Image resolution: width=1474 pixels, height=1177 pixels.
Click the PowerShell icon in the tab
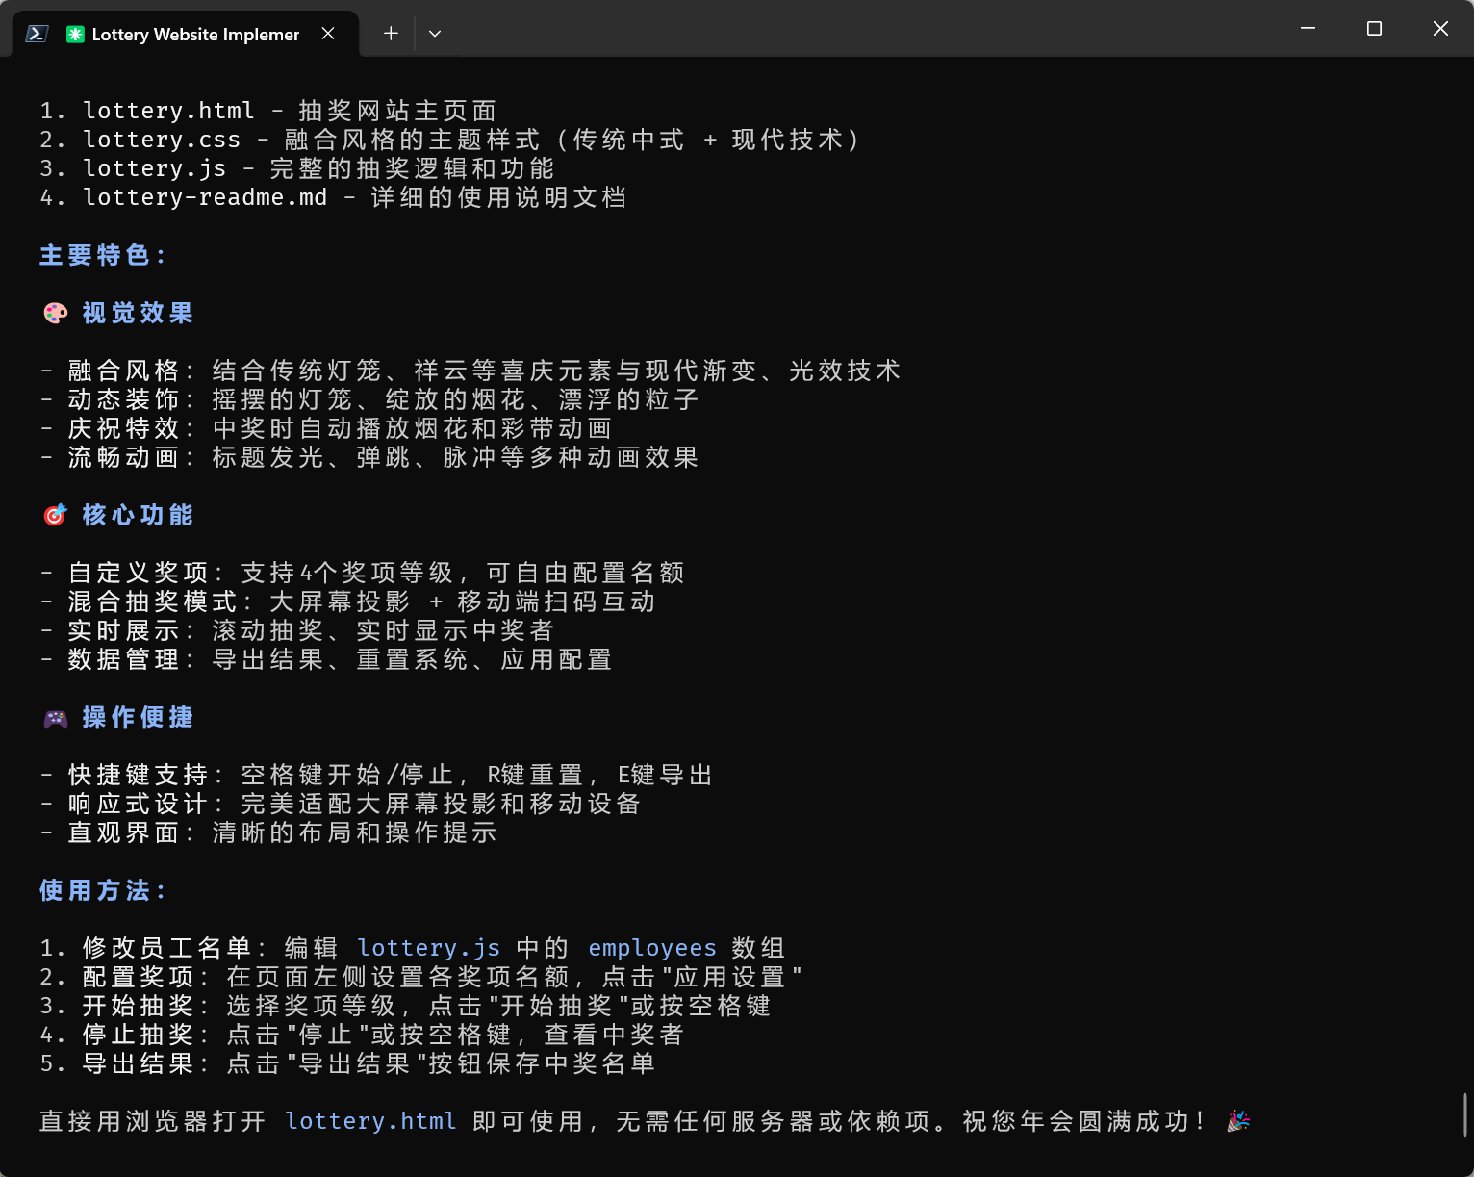(37, 34)
